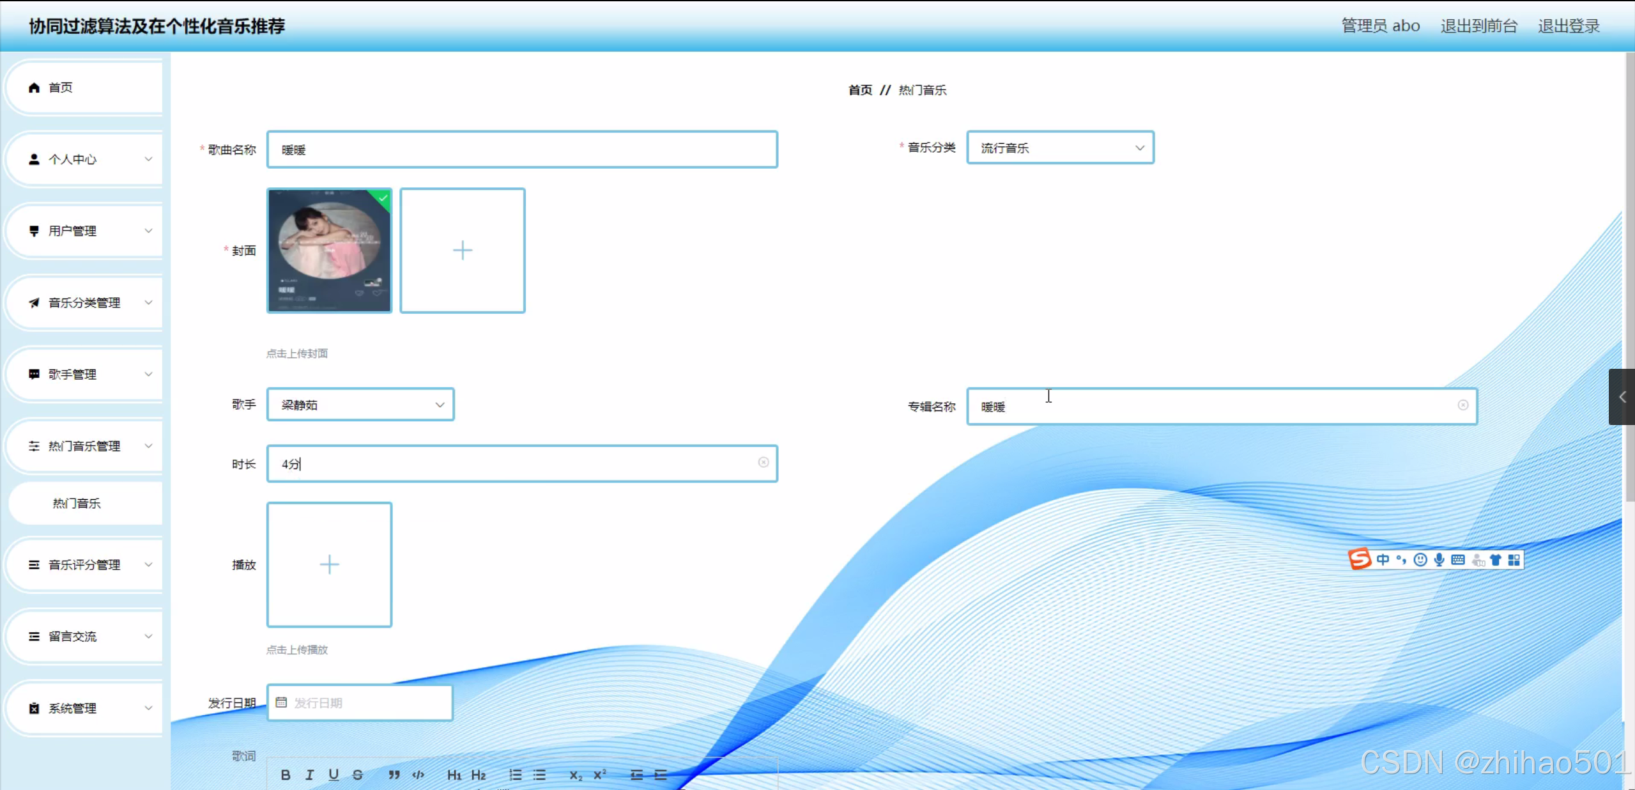Viewport: 1635px width, 790px height.
Task: Toggle Sogou soft keyboard icon
Action: [x=1458, y=560]
